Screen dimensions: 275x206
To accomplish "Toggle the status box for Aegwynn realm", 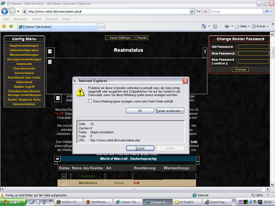I will (x=64, y=176).
